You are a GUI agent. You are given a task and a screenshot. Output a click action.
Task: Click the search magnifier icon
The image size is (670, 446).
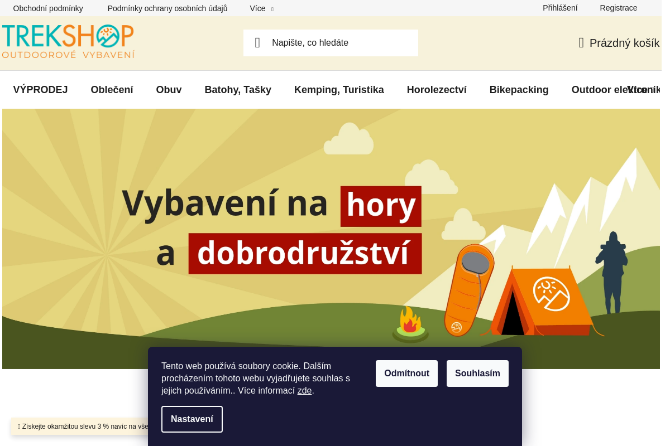click(257, 43)
